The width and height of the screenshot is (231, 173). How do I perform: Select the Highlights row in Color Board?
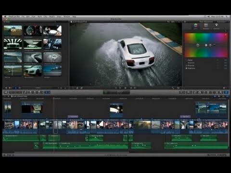point(191,68)
